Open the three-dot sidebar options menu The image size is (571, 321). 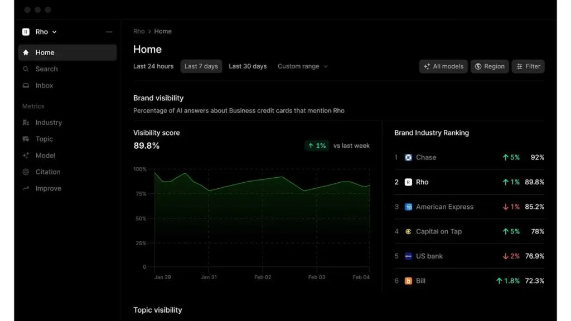109,32
